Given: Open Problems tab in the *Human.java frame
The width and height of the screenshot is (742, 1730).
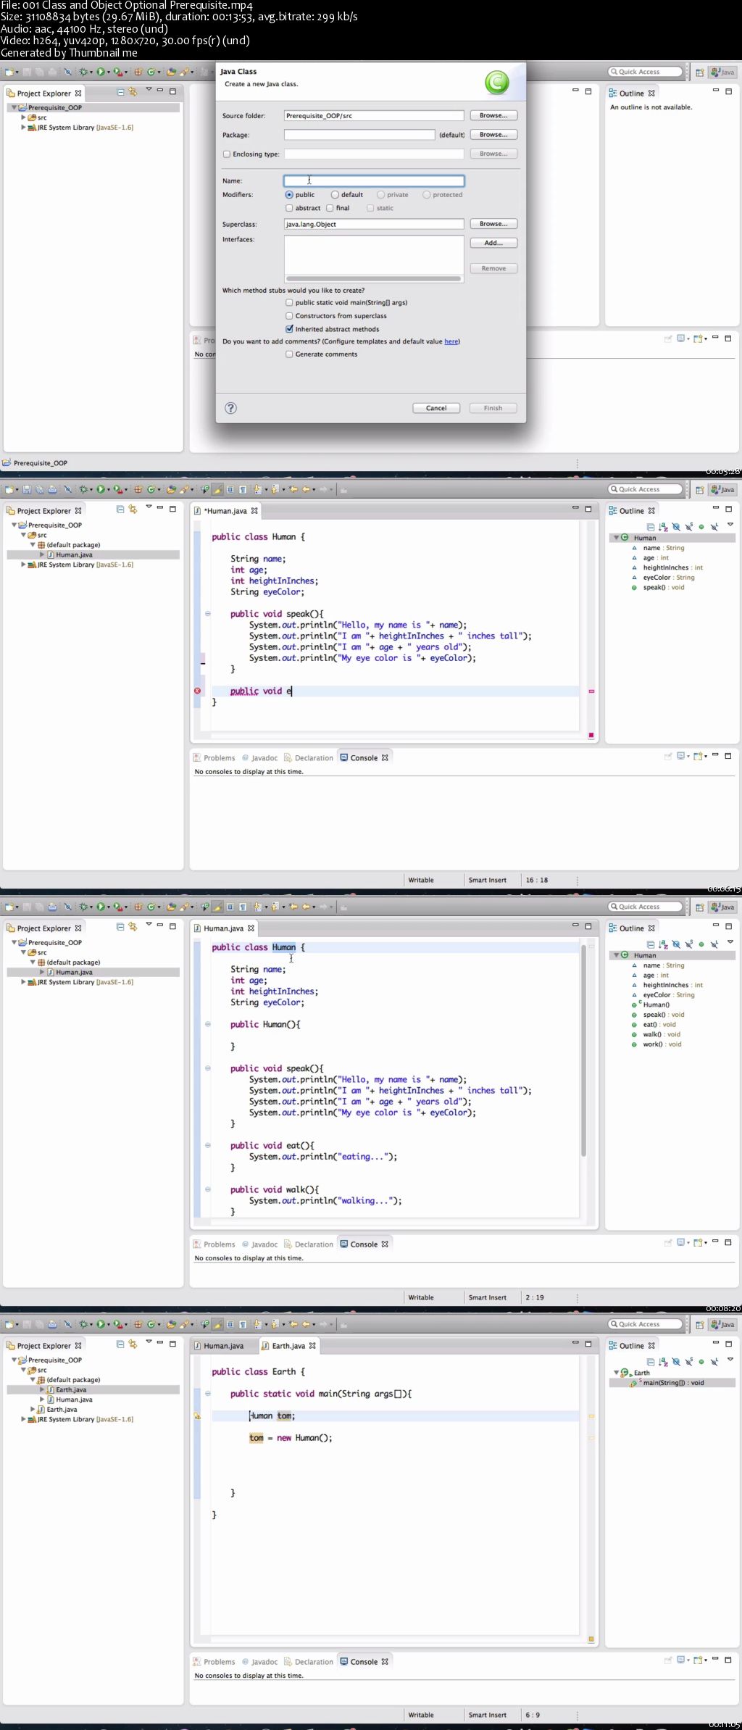Looking at the screenshot, I should 214,758.
